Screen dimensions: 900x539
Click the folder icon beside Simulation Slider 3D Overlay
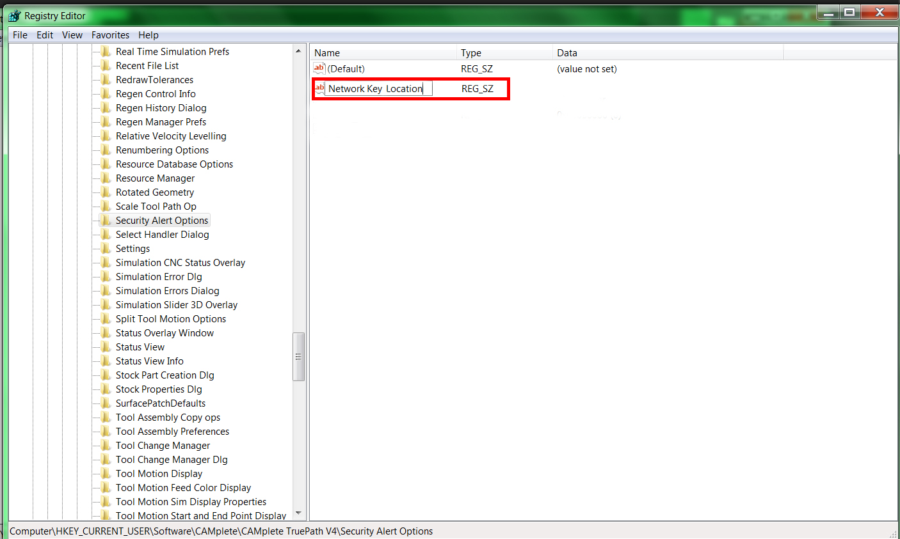point(106,304)
